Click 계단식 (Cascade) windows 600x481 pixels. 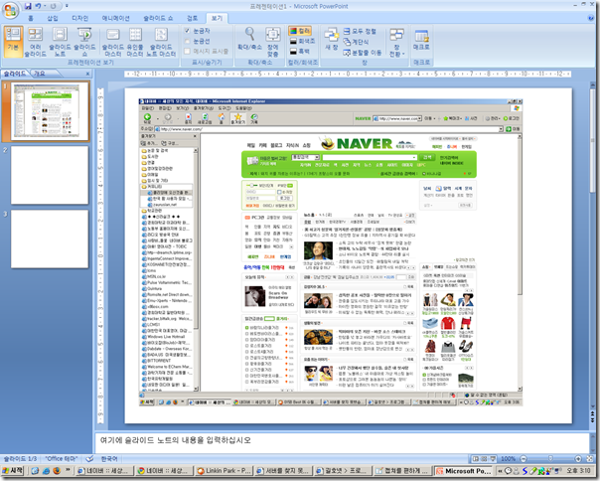356,42
